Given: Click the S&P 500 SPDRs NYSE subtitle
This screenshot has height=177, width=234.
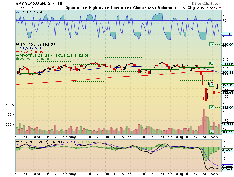Looking at the screenshot, I should point(43,3).
